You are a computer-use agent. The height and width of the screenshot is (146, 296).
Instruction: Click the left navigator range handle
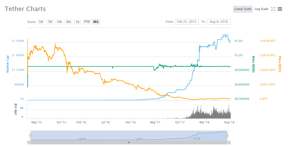point(31,135)
